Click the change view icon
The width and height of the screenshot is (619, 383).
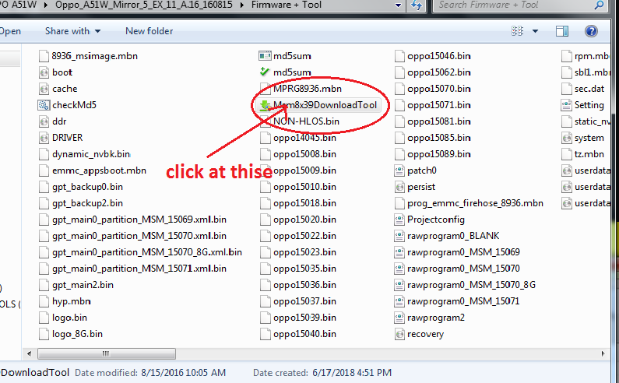point(517,31)
